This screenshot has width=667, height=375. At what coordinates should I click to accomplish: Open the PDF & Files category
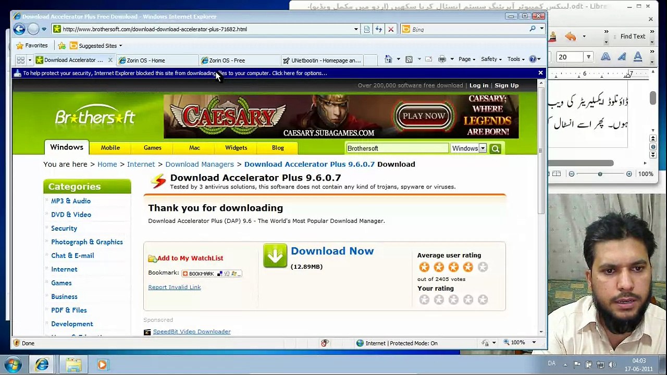point(69,310)
